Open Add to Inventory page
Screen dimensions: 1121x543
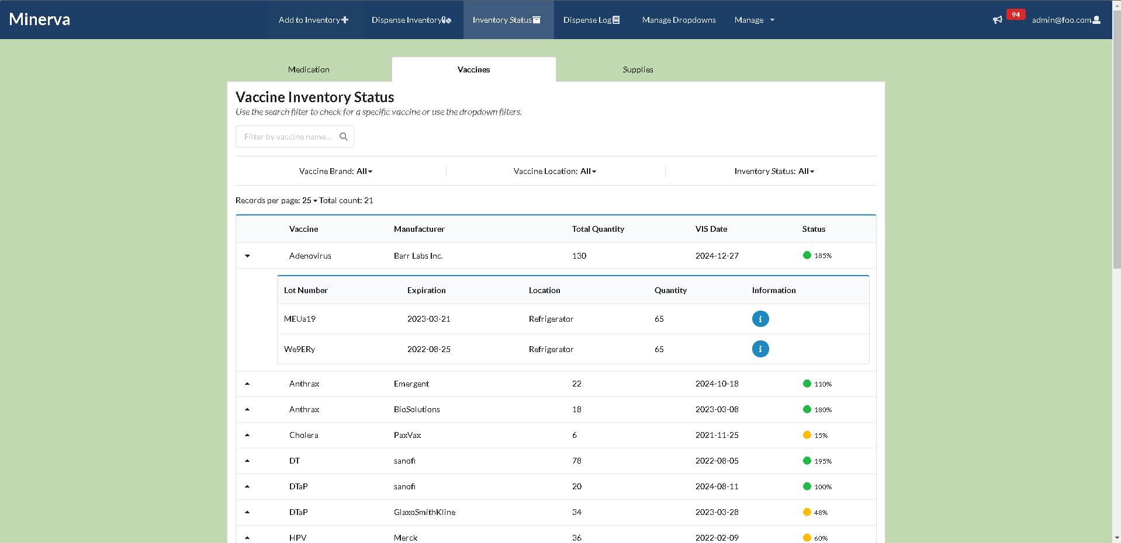(313, 20)
